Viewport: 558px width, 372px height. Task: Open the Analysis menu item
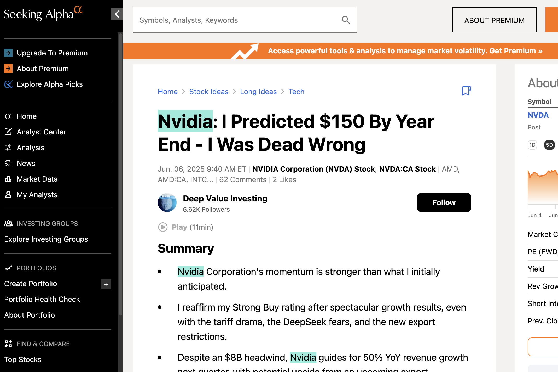click(30, 148)
